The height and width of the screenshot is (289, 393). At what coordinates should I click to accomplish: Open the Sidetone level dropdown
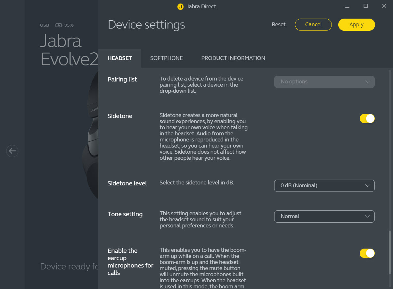(x=324, y=186)
